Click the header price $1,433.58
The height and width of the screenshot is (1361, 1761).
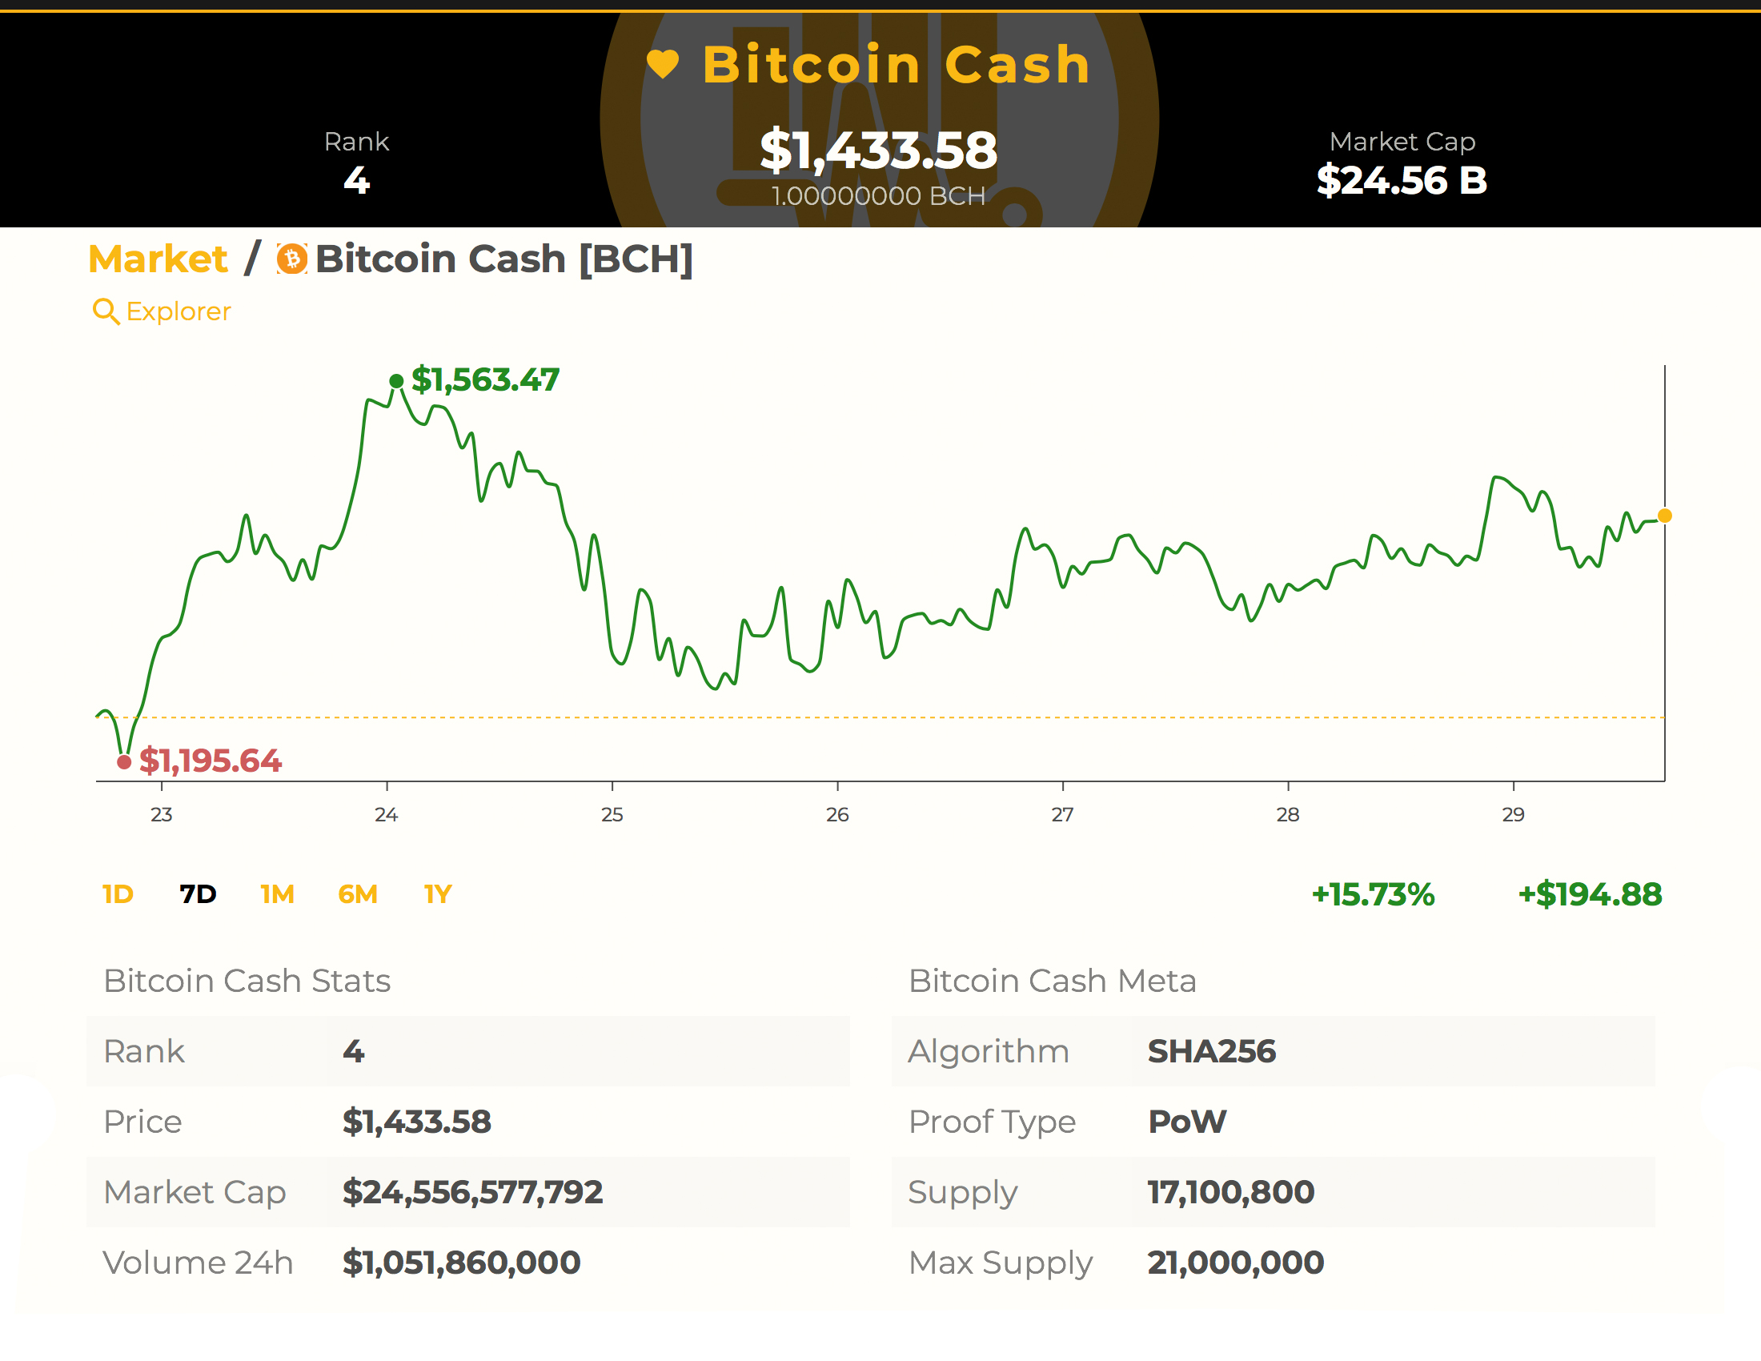tap(878, 151)
